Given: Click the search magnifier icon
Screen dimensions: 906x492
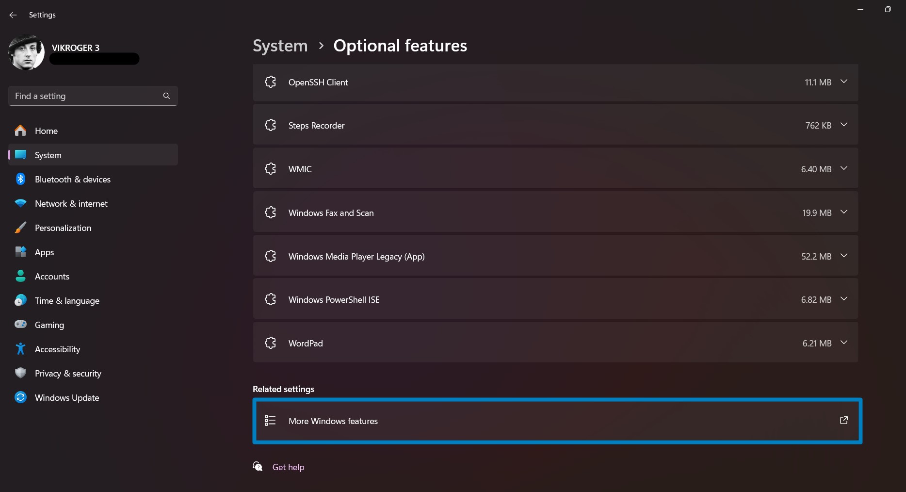Looking at the screenshot, I should [x=166, y=96].
